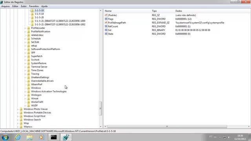This screenshot has height=141, width=251.
Task: Open Windows Media Player from the taskbar
Action: coord(42,137)
